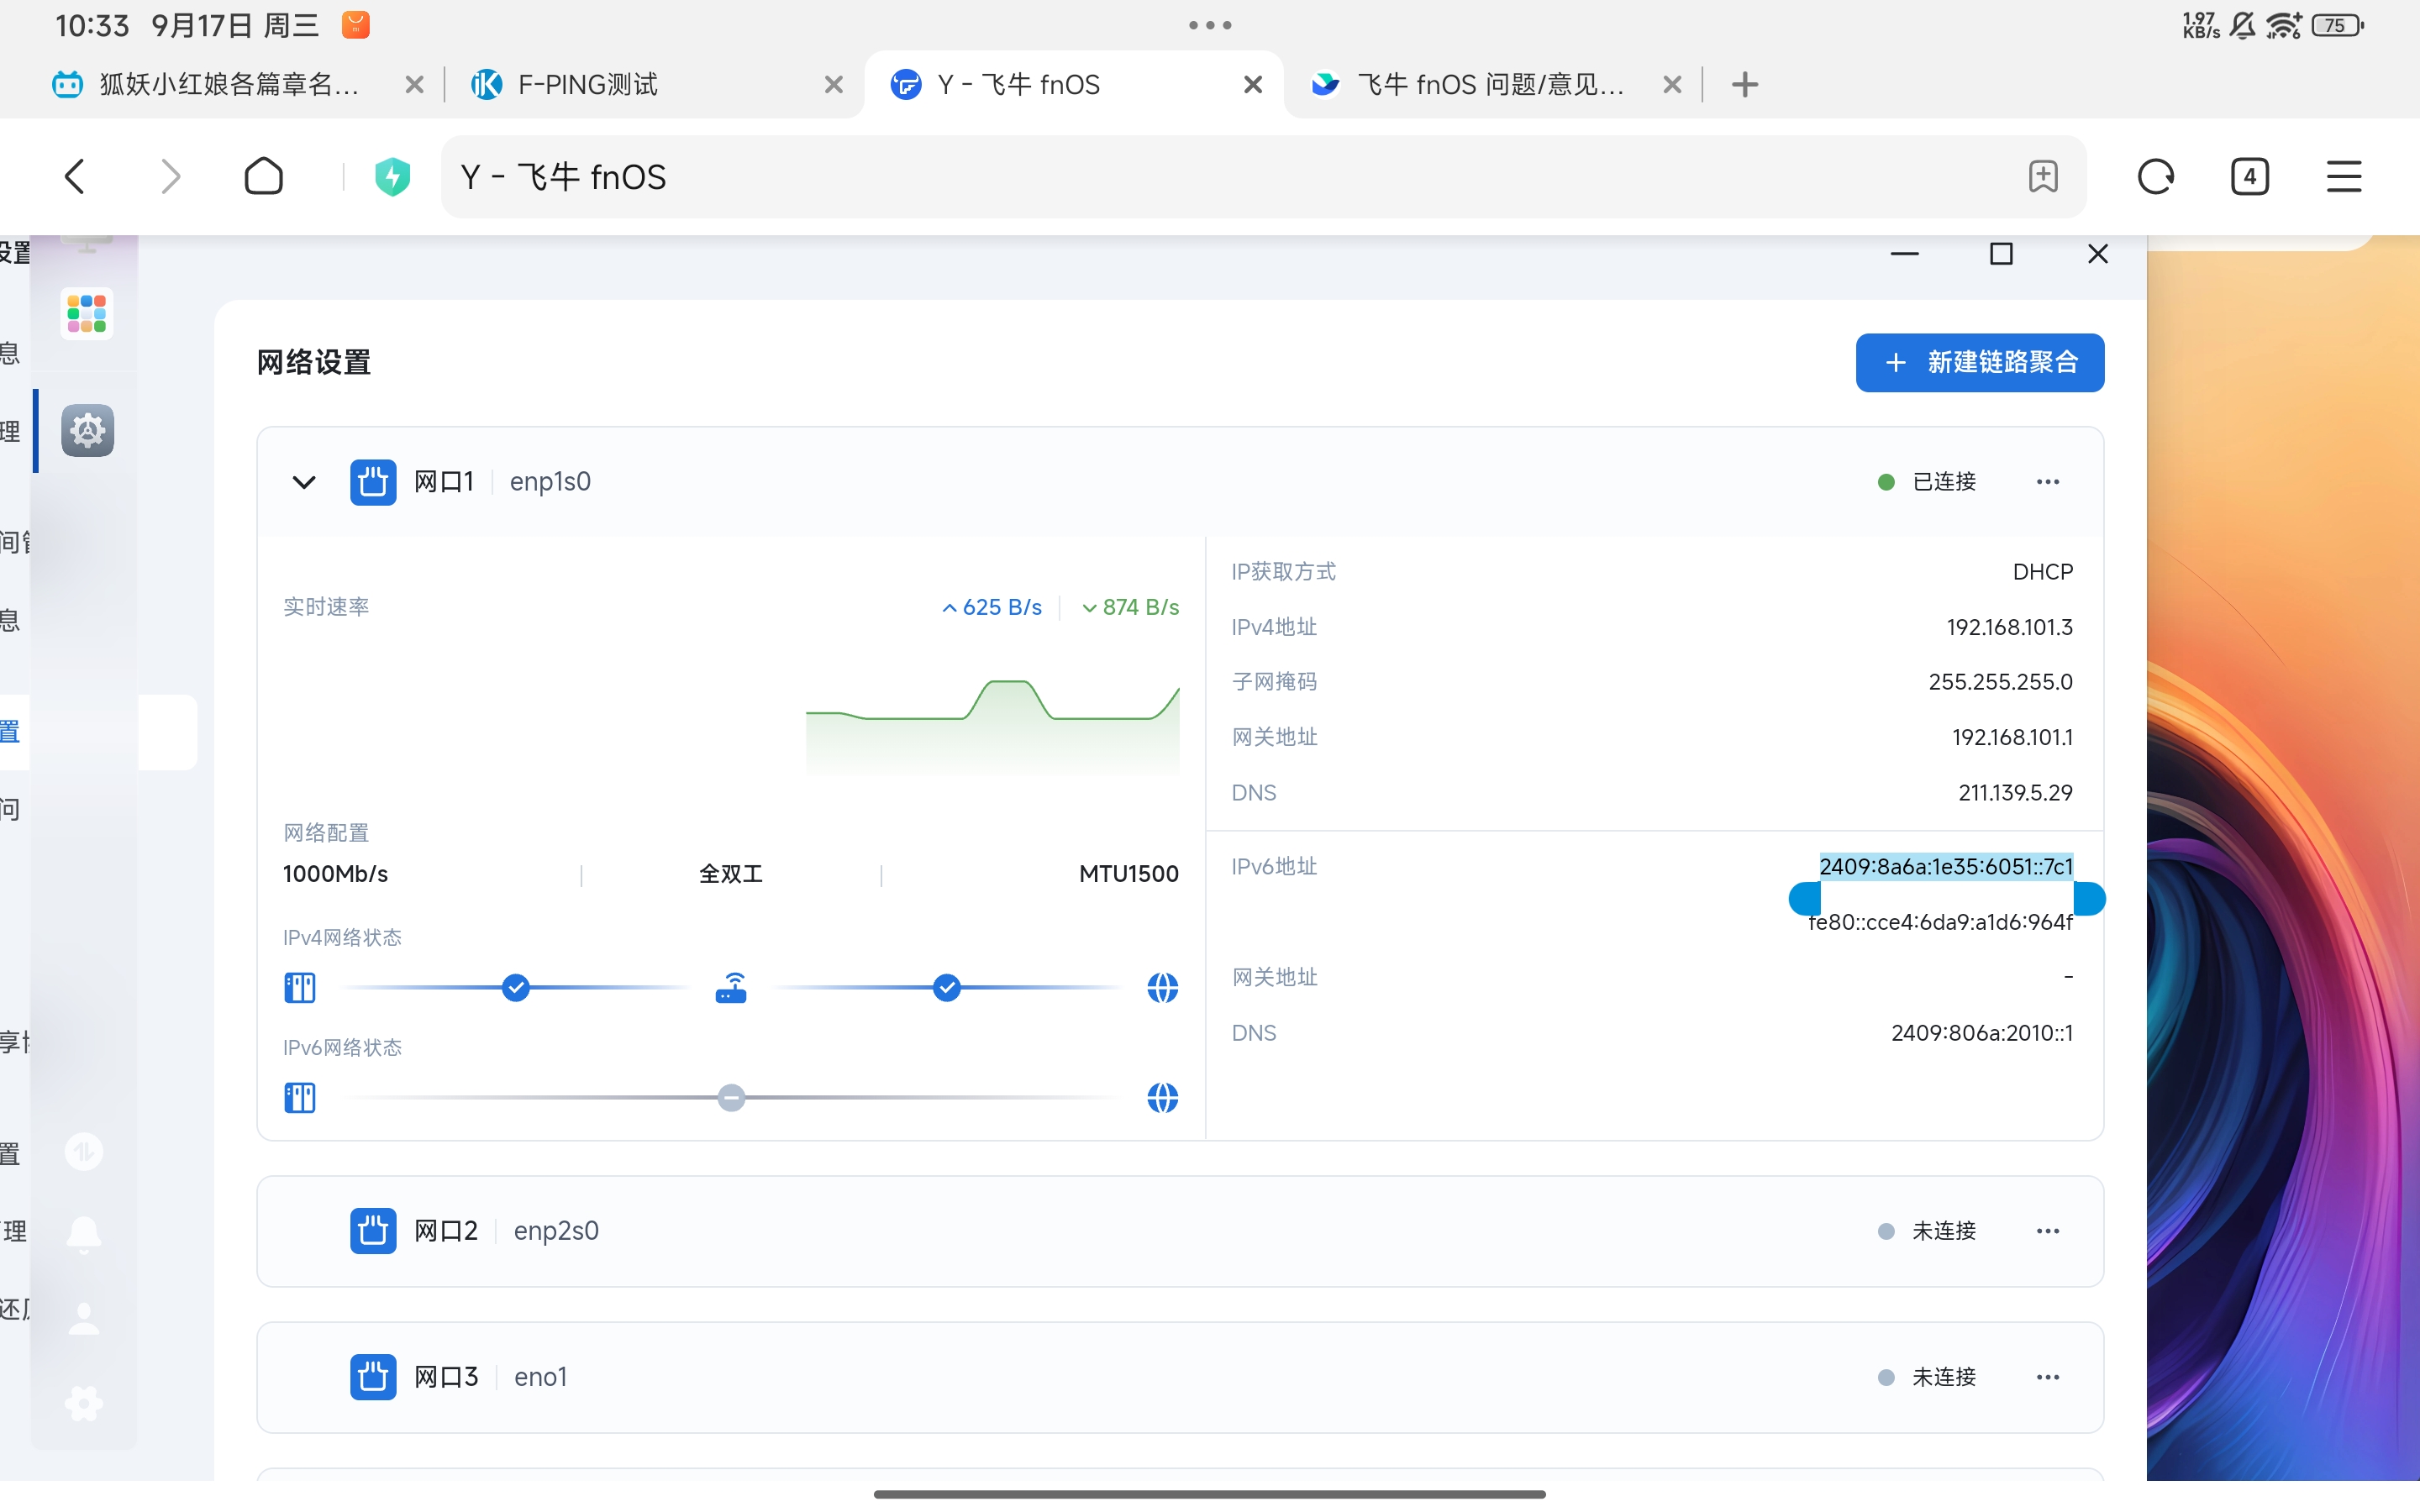Click the notification bell in sidebar
The width and height of the screenshot is (2420, 1512).
(84, 1234)
